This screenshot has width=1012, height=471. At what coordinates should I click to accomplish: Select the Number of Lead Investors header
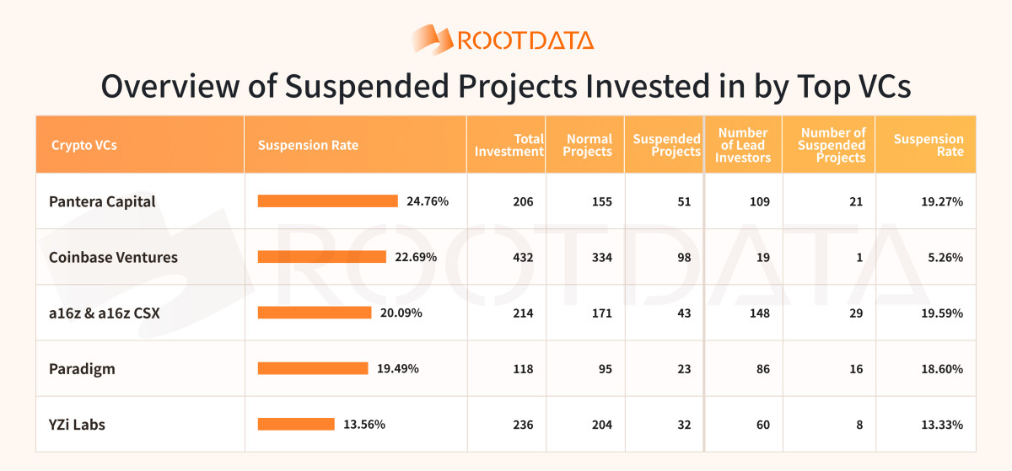coord(743,145)
